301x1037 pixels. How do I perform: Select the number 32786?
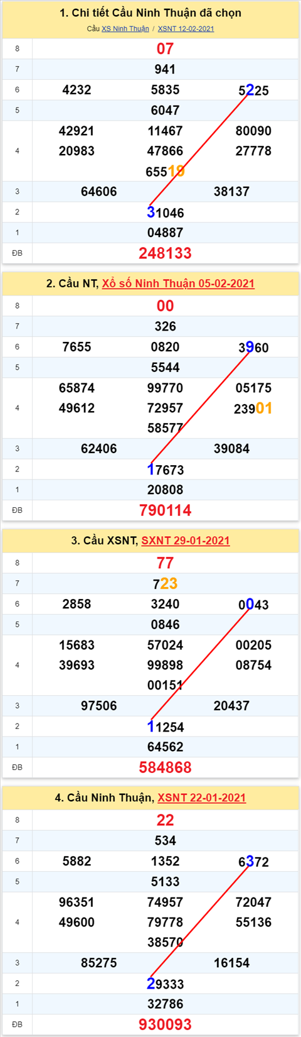click(x=165, y=1004)
